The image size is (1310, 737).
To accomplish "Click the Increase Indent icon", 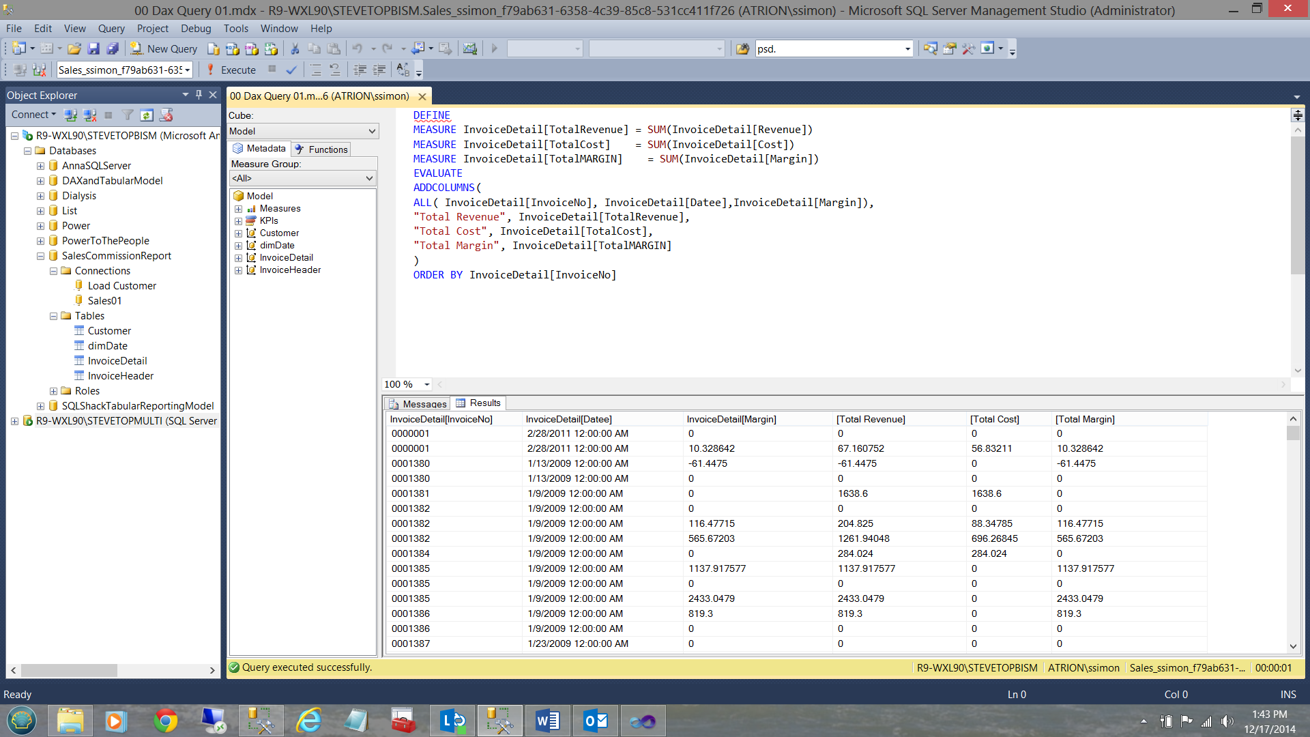I will pyautogui.click(x=379, y=70).
